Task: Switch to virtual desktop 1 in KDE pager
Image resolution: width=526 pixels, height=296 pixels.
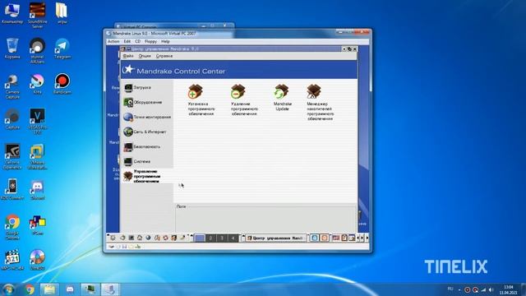Action: pos(200,238)
